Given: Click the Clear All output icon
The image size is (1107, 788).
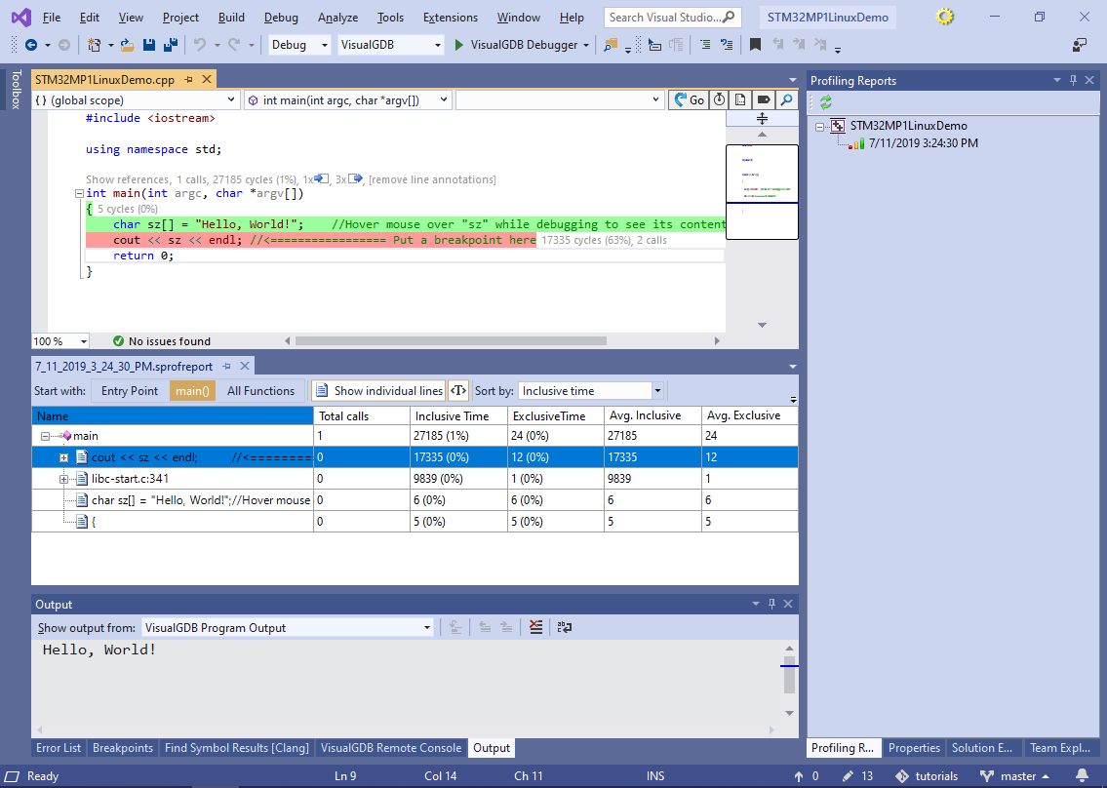Looking at the screenshot, I should coord(536,627).
